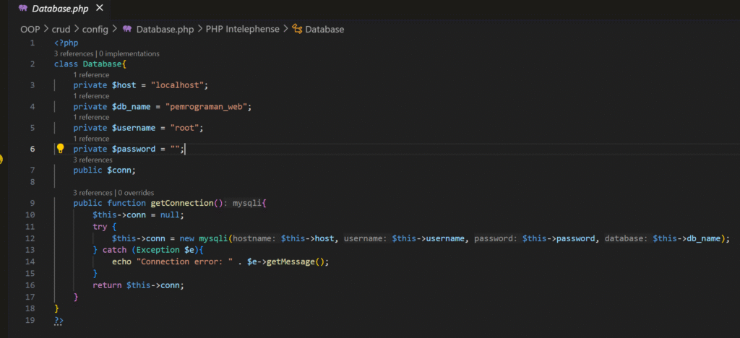Select the Database.php tab
This screenshot has height=338, width=740.
coord(61,9)
